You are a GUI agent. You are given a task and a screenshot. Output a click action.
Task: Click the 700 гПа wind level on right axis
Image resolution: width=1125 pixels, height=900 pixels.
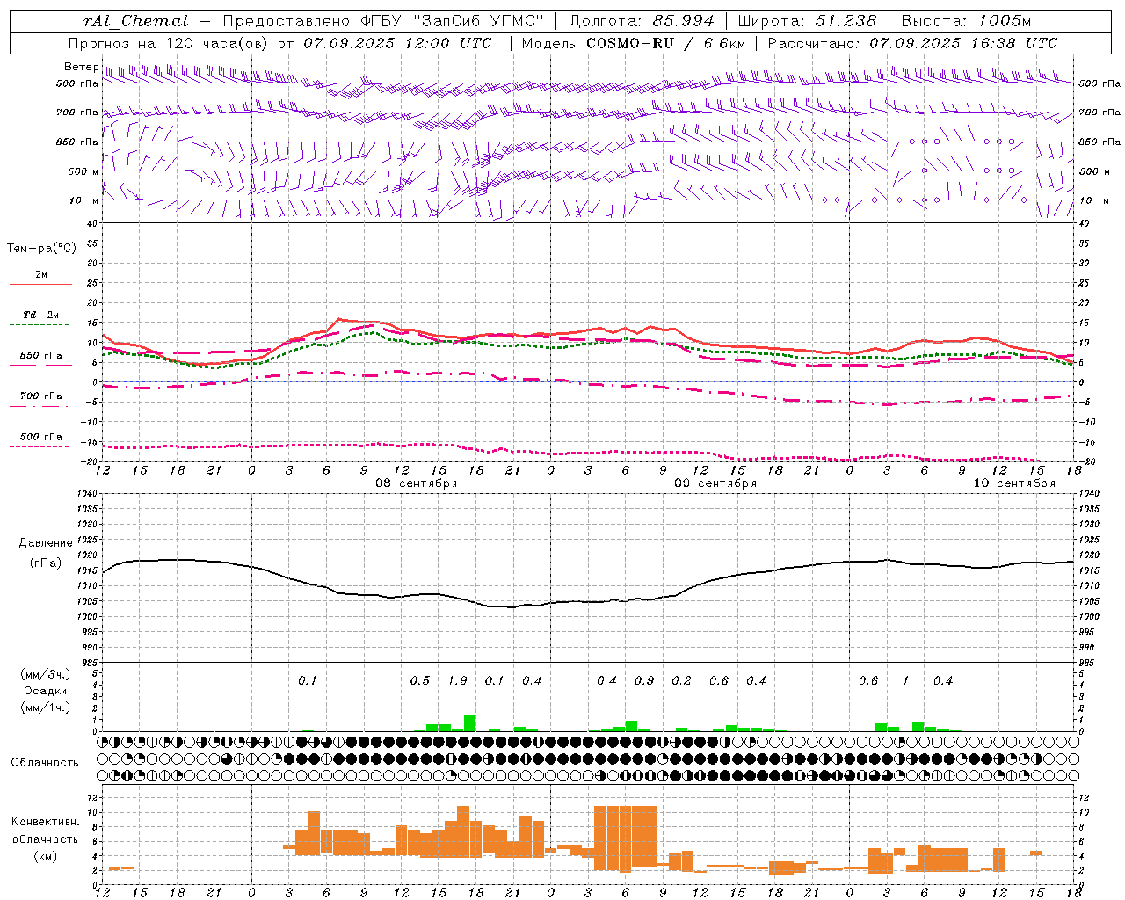point(1100,112)
